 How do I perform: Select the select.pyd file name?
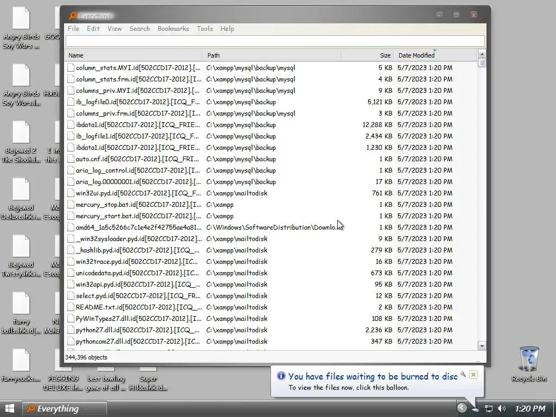click(x=138, y=296)
